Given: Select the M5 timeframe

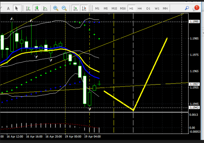Looking at the screenshot, I should point(106,9).
